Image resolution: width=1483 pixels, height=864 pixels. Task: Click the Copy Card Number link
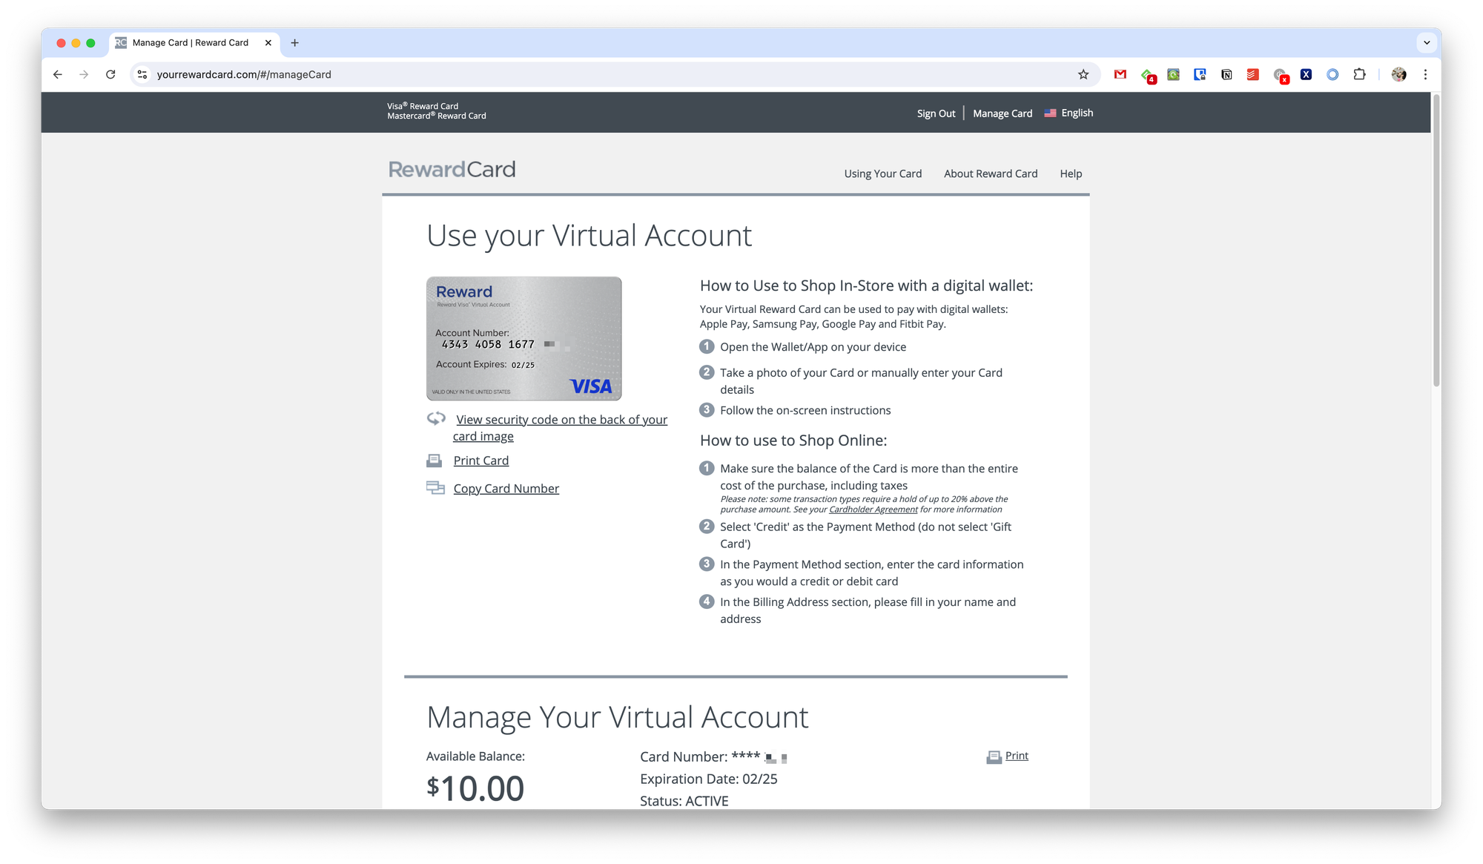point(506,489)
